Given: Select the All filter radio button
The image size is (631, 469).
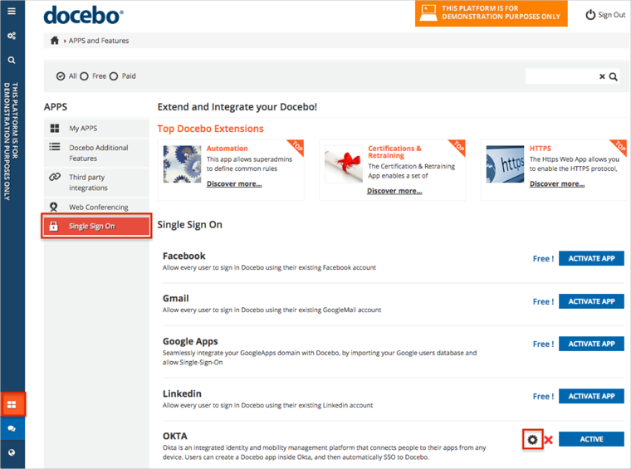Looking at the screenshot, I should 61,76.
